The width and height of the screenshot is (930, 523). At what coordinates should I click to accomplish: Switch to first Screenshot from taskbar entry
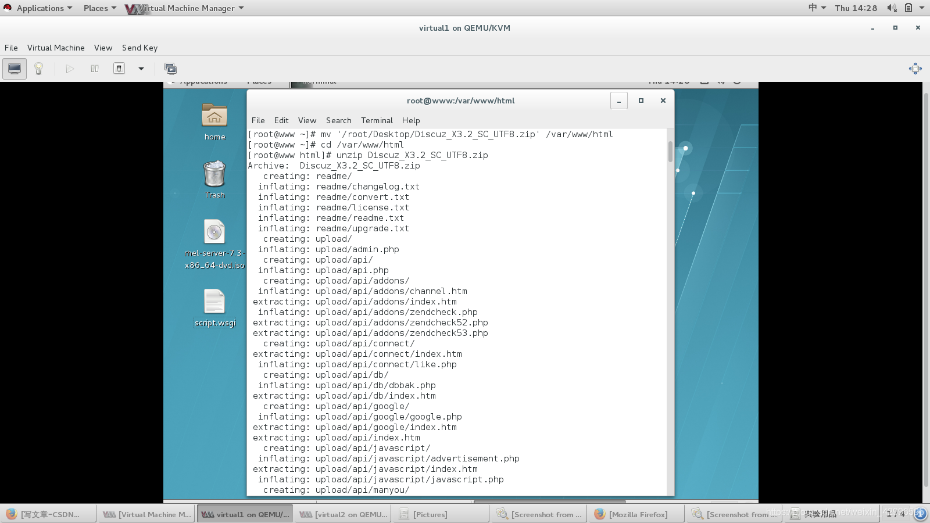(538, 514)
